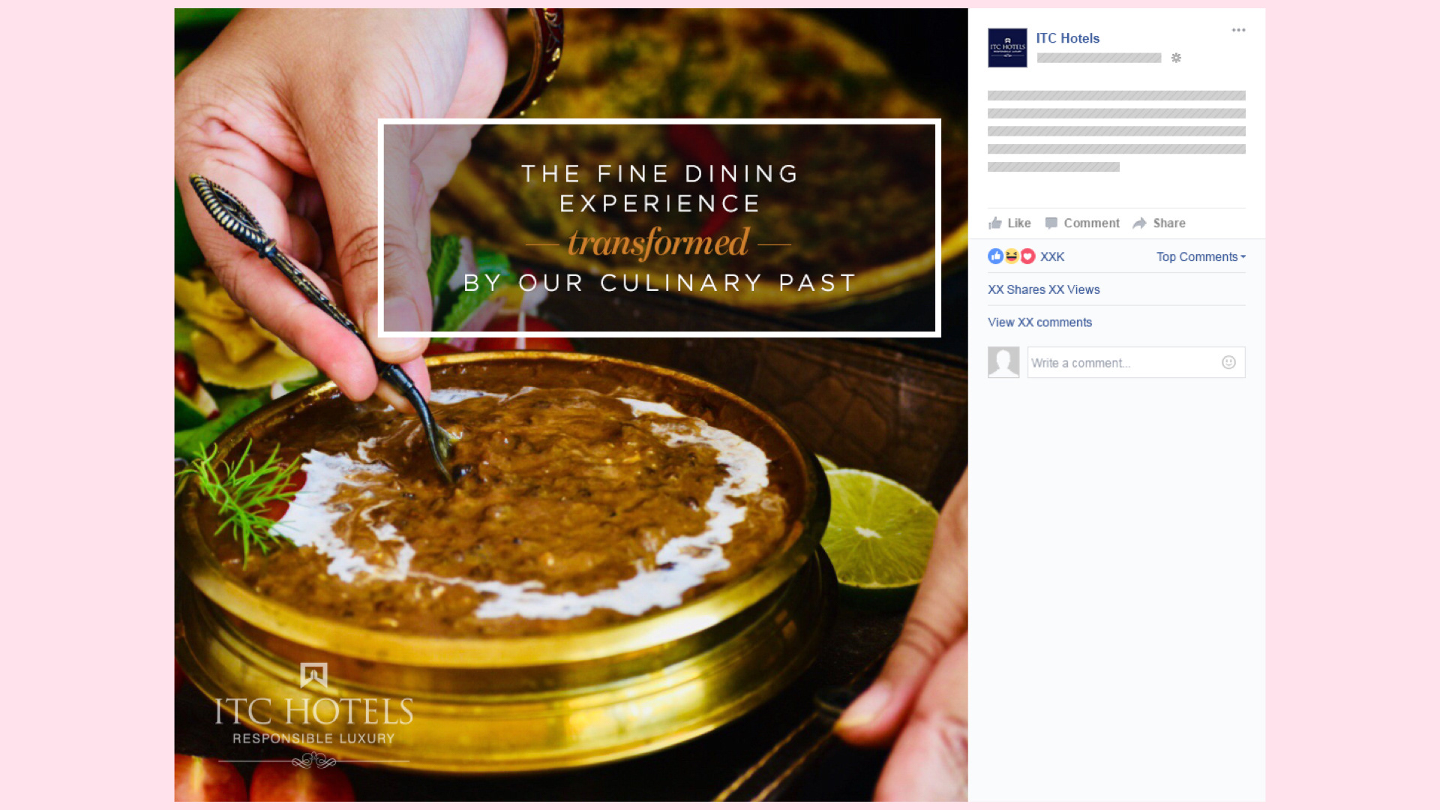Screen dimensions: 1440x810
Task: Open the emoji picker smiley icon
Action: (x=1228, y=362)
